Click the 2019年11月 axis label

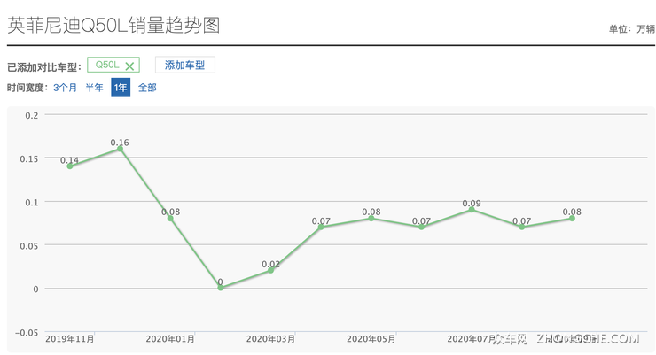tap(70, 339)
